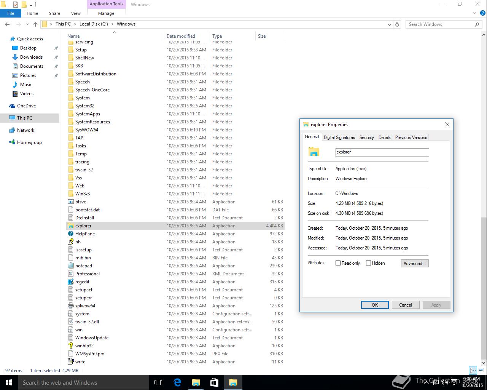The height and width of the screenshot is (390, 487).
Task: Switch to the Digital Signatures tab
Action: [x=339, y=137]
